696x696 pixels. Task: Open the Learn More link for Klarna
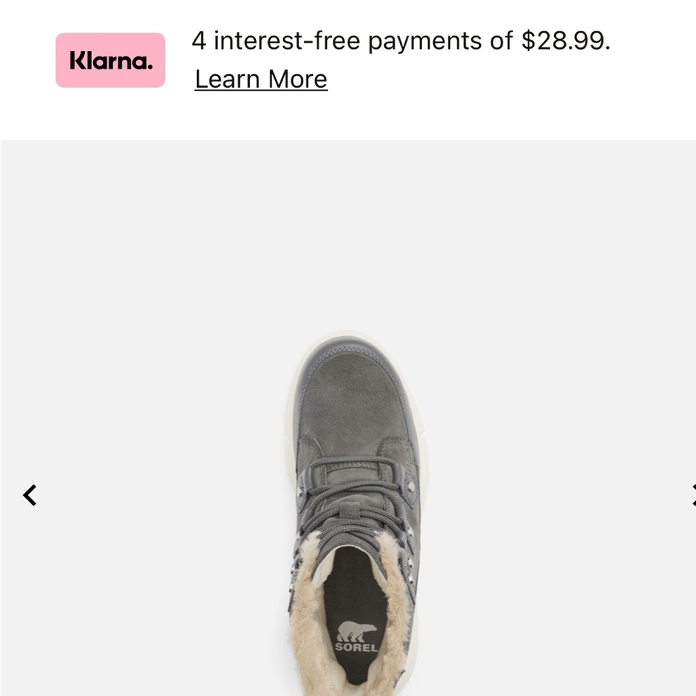click(261, 79)
